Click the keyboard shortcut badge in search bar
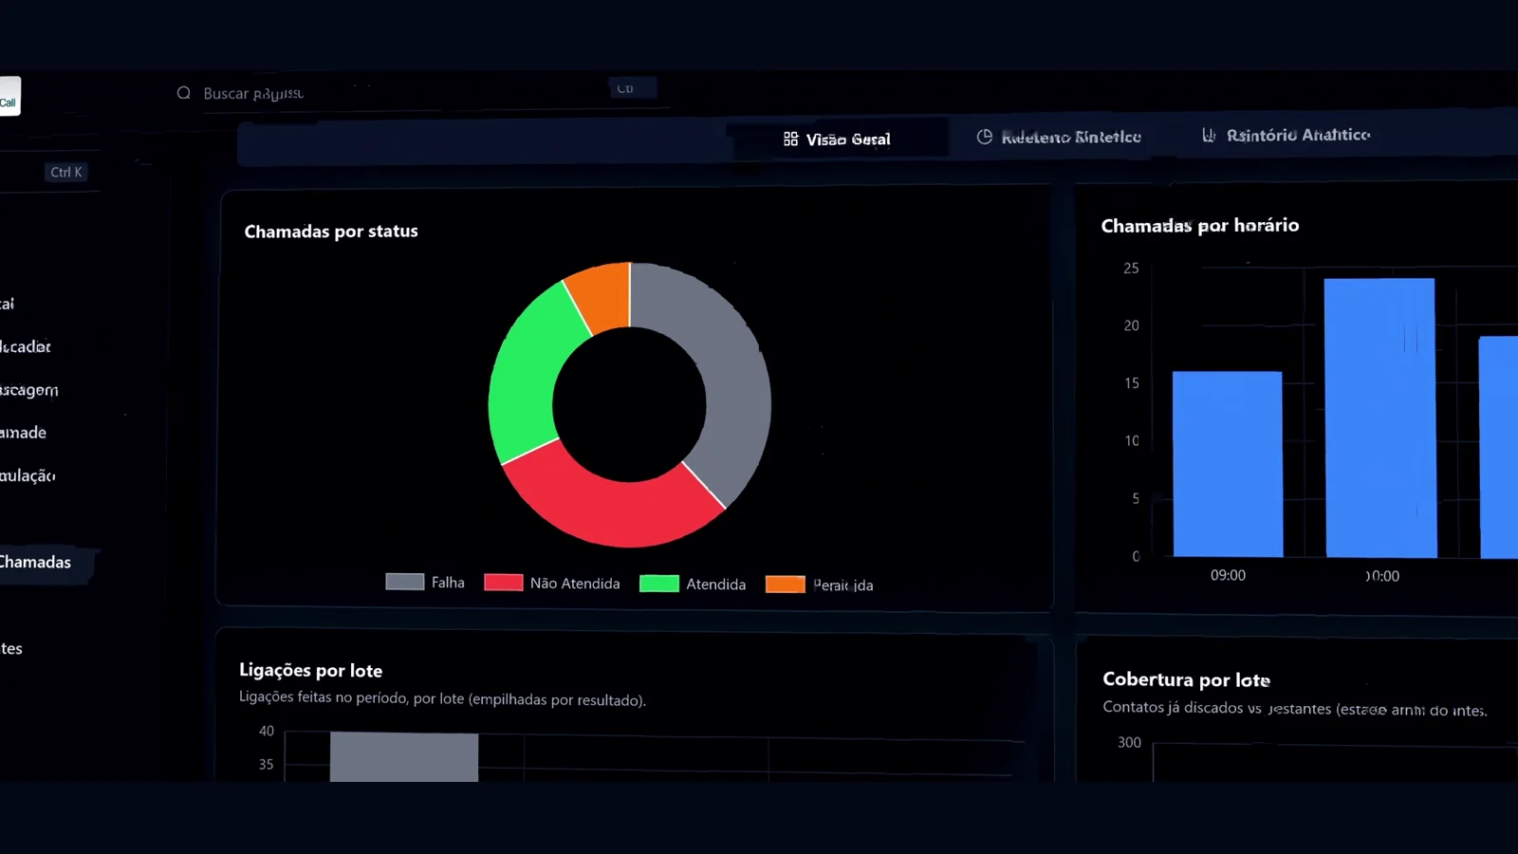 pyautogui.click(x=632, y=88)
